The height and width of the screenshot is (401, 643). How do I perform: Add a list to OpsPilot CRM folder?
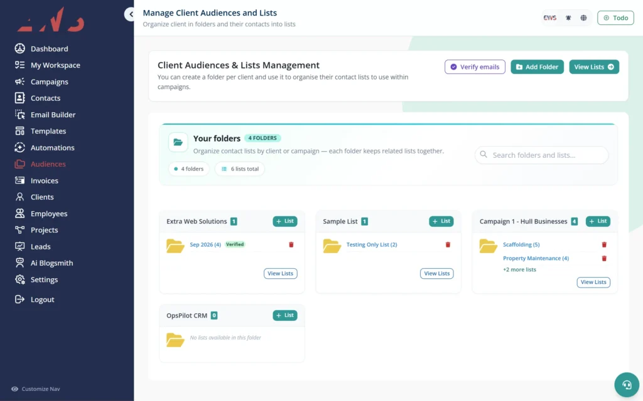pos(285,316)
